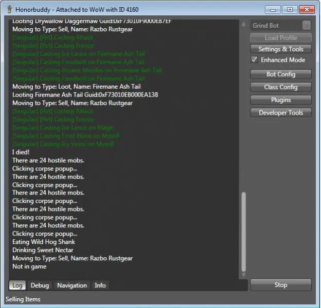
Task: Maximize the Honorbuddy window
Action: click(290, 10)
